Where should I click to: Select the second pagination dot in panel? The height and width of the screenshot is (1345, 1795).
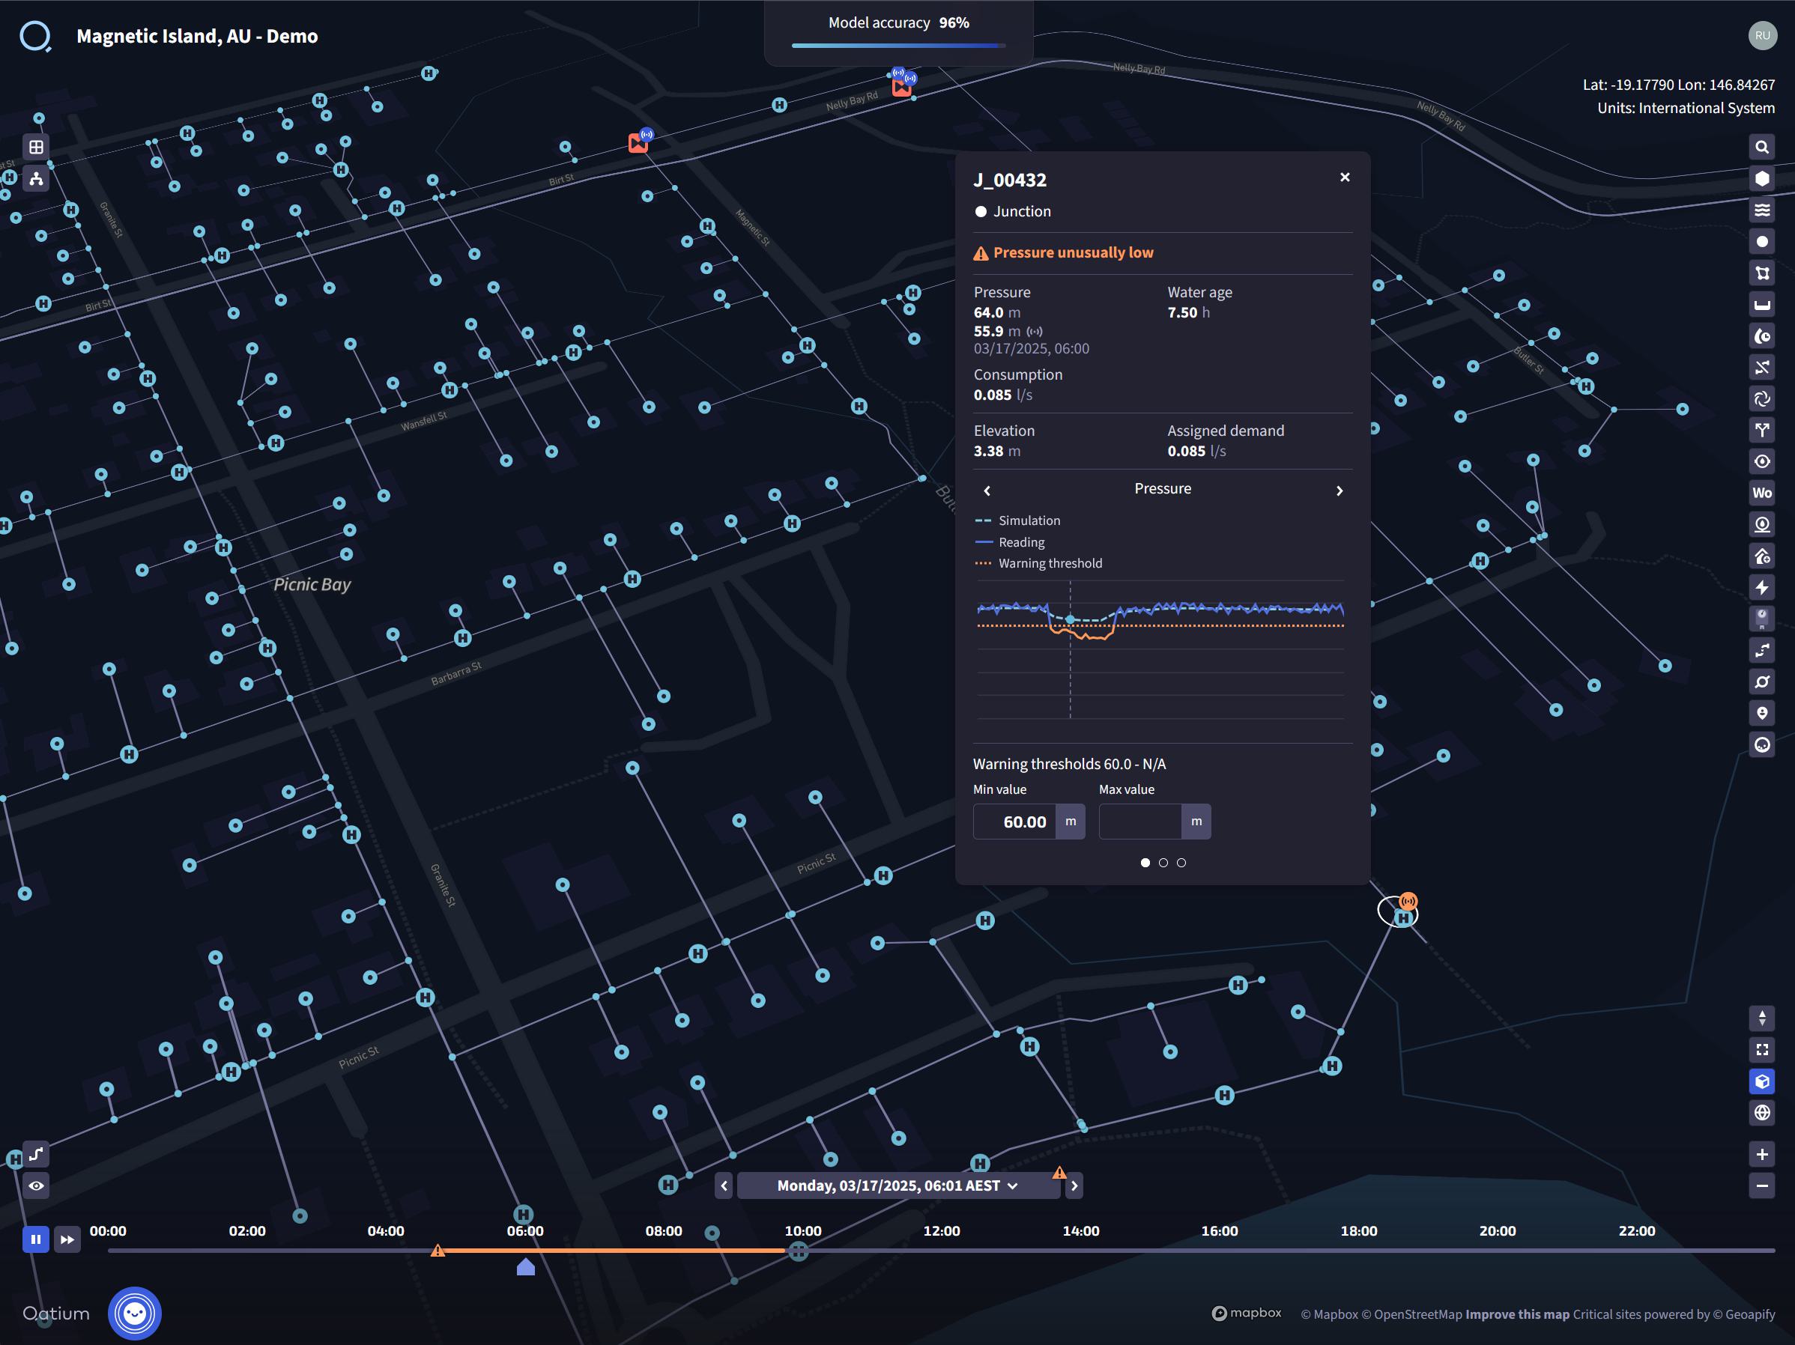pyautogui.click(x=1163, y=862)
